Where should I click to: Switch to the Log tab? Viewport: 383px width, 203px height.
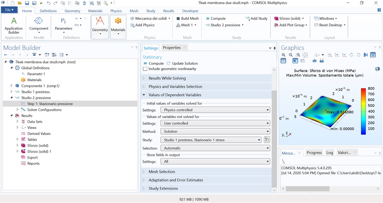click(329, 153)
